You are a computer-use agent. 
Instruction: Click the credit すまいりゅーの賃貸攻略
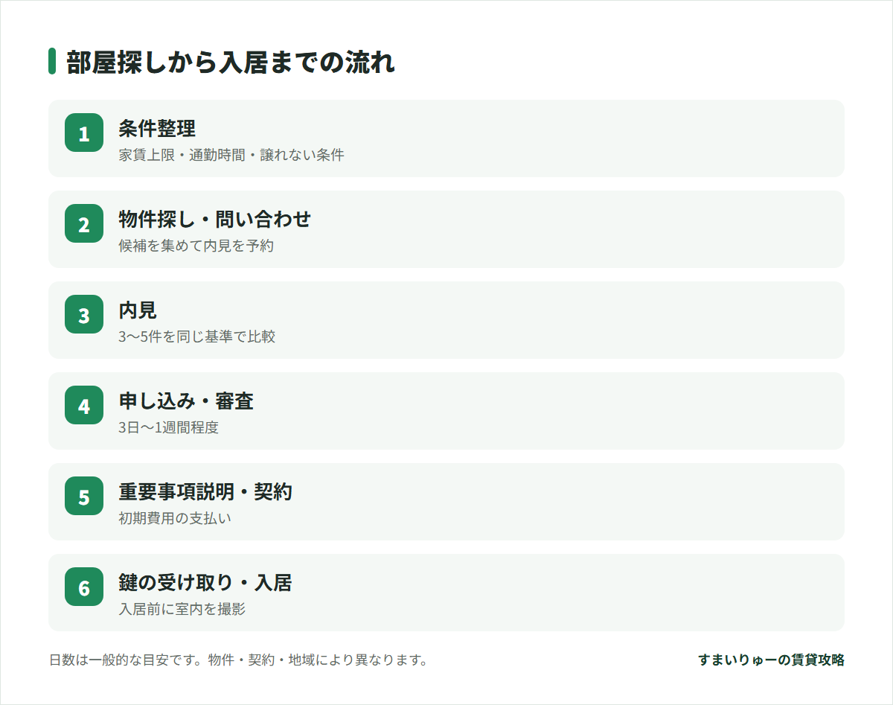point(771,660)
